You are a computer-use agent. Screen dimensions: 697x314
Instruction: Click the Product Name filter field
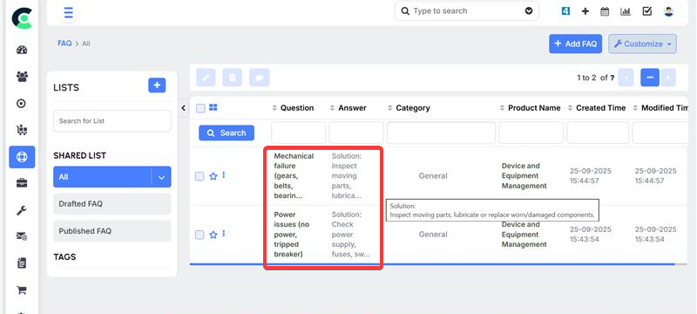coord(531,133)
